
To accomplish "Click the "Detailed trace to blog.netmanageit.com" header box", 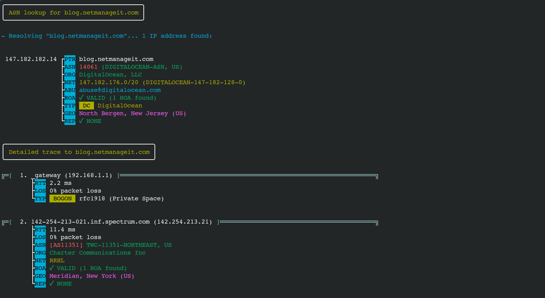I will [79, 152].
